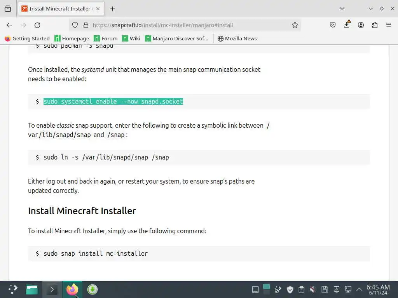Click the highlighted systemctl enable command
The width and height of the screenshot is (398, 298).
click(113, 101)
